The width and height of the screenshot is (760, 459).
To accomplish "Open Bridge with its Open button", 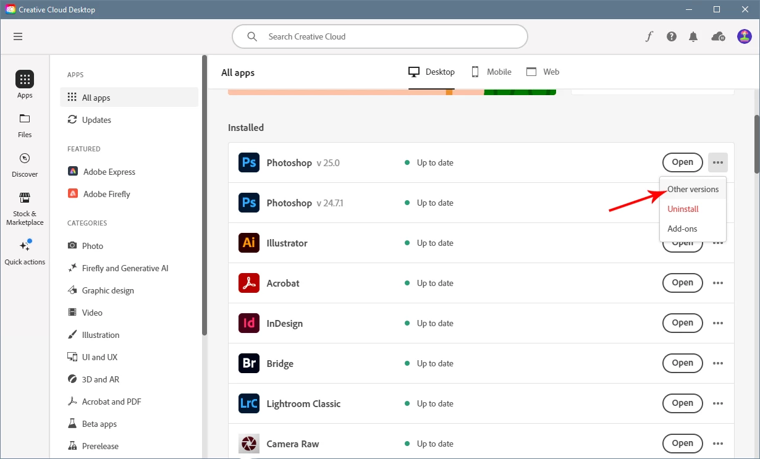I will 683,363.
